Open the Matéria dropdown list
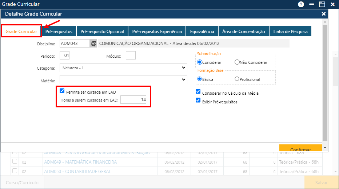This screenshot has width=339, height=189. point(124,80)
